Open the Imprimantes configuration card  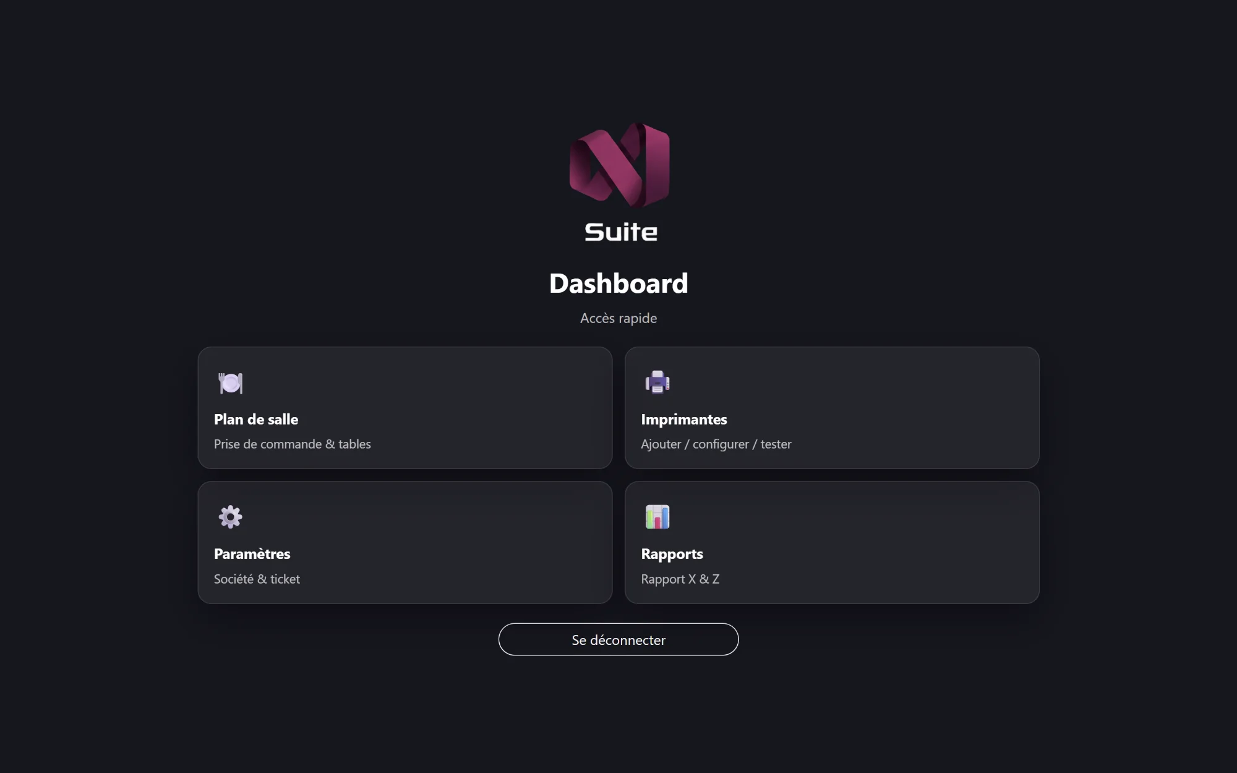point(832,408)
